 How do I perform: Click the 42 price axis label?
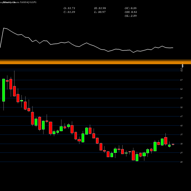tap(181, 126)
